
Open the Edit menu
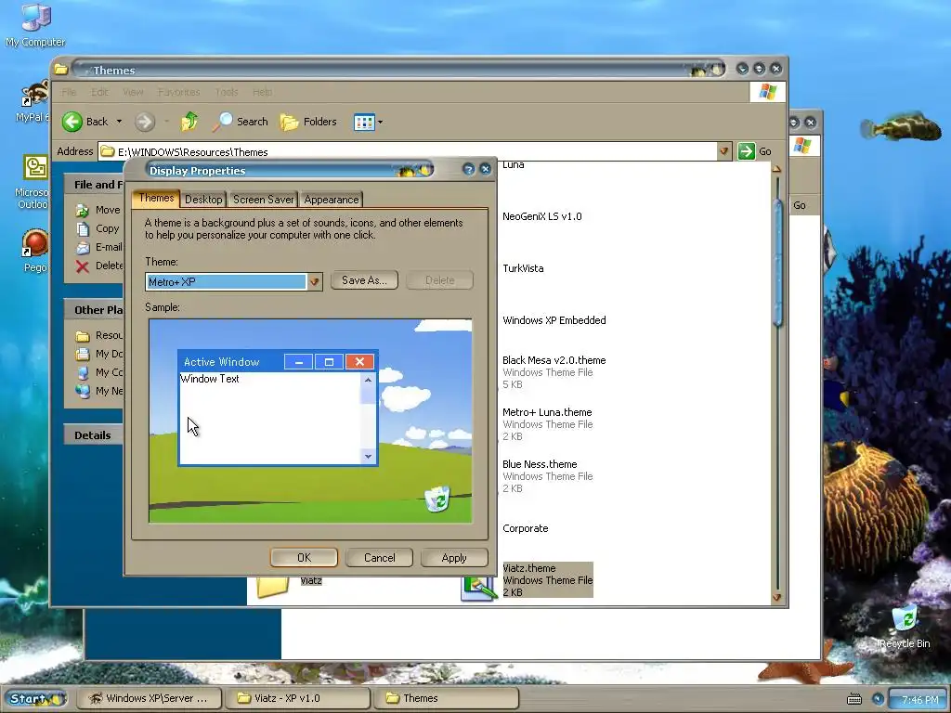(x=99, y=92)
